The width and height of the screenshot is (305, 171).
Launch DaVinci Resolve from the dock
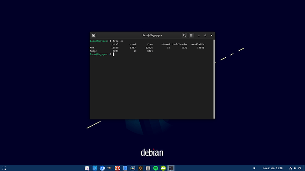click(x=133, y=168)
